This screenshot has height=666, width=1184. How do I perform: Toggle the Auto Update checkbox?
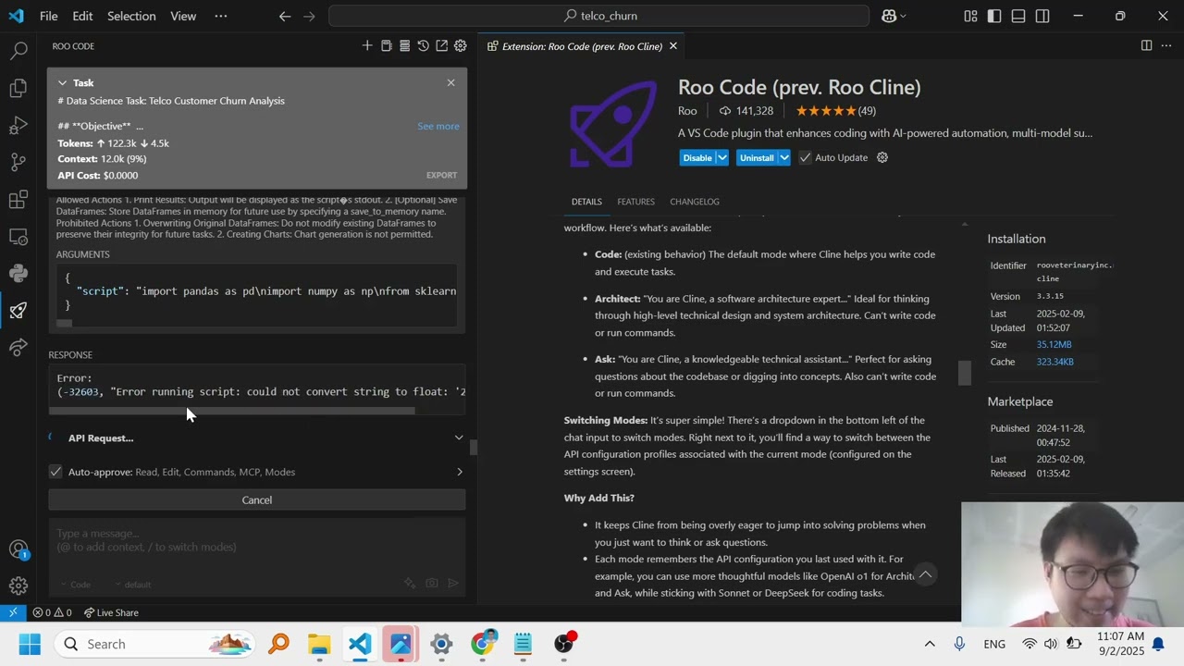tap(805, 157)
